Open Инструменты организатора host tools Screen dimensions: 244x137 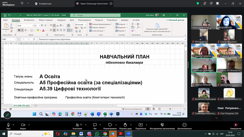162,125
